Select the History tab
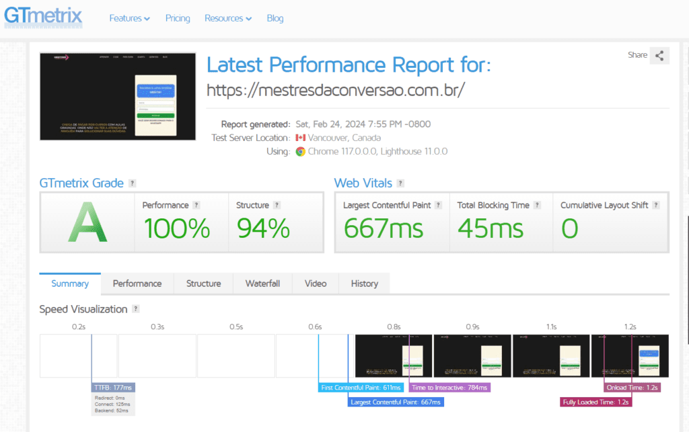This screenshot has height=432, width=689. 364,284
